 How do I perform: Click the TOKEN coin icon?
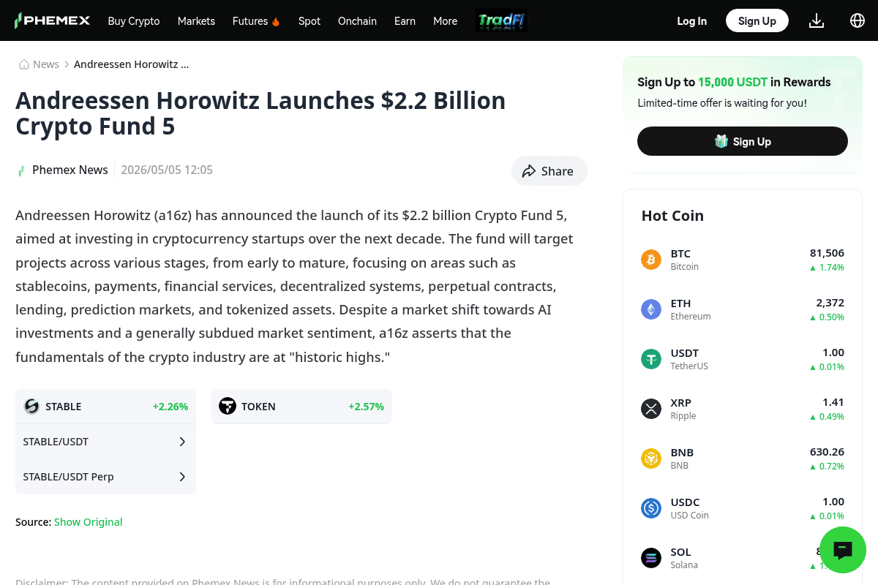pos(228,407)
